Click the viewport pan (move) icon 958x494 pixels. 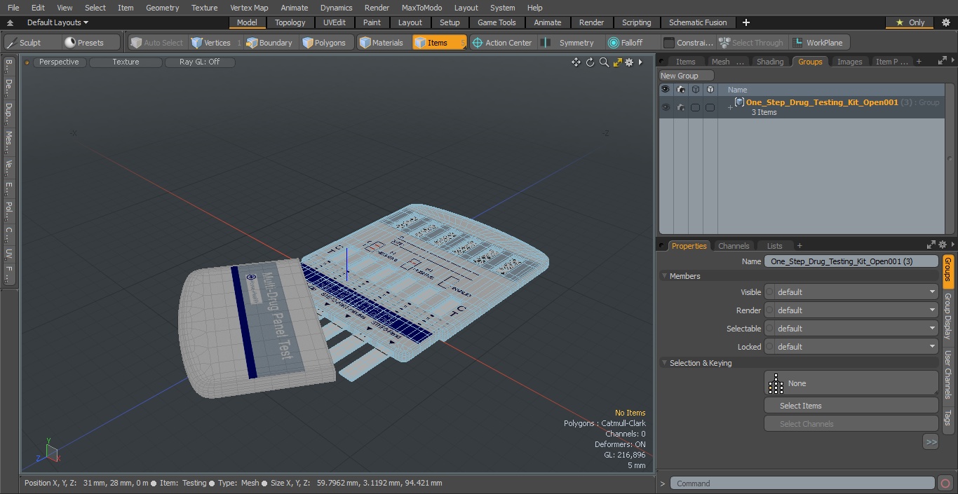pos(576,62)
